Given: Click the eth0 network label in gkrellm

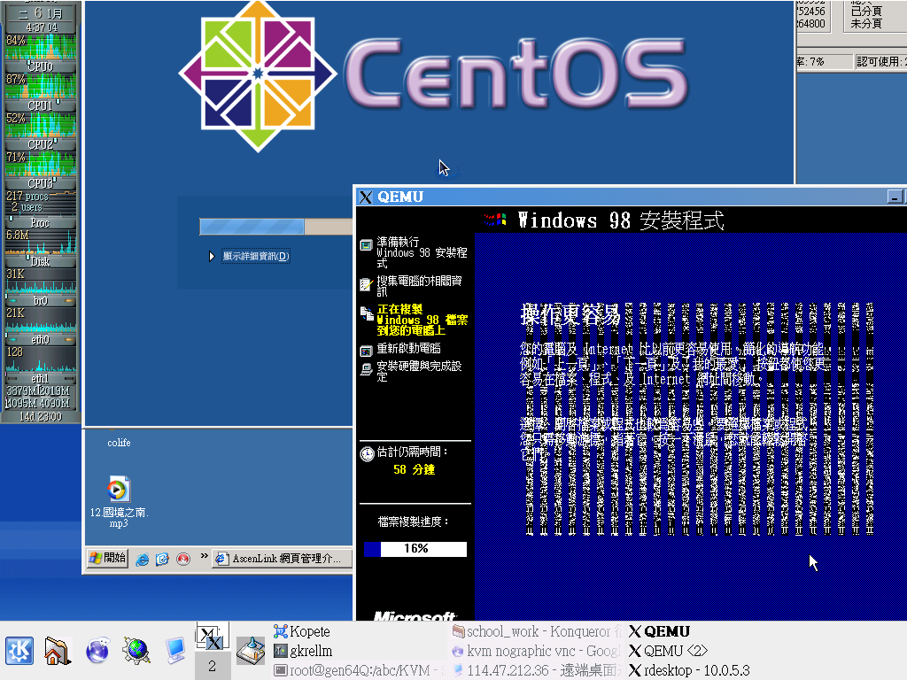Looking at the screenshot, I should pyautogui.click(x=41, y=339).
